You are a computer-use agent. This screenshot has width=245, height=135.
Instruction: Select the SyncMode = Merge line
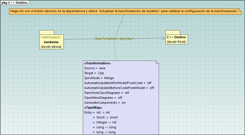[99, 78]
